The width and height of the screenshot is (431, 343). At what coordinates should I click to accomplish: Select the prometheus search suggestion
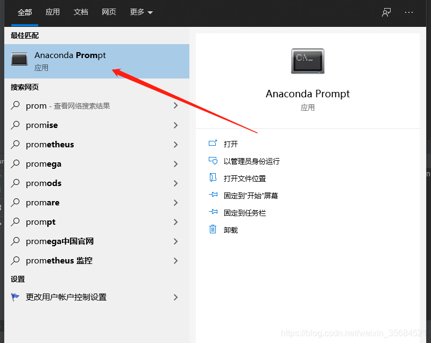pyautogui.click(x=97, y=145)
